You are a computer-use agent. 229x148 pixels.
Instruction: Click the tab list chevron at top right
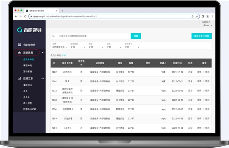[212, 11]
